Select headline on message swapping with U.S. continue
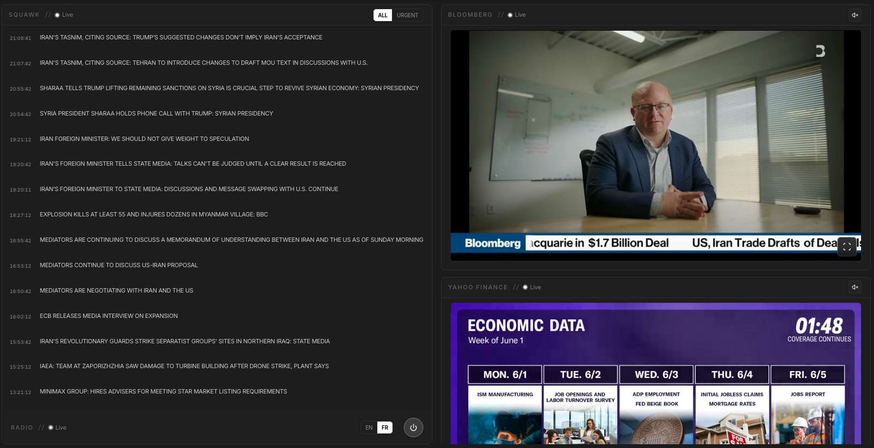The width and height of the screenshot is (874, 448). (189, 189)
